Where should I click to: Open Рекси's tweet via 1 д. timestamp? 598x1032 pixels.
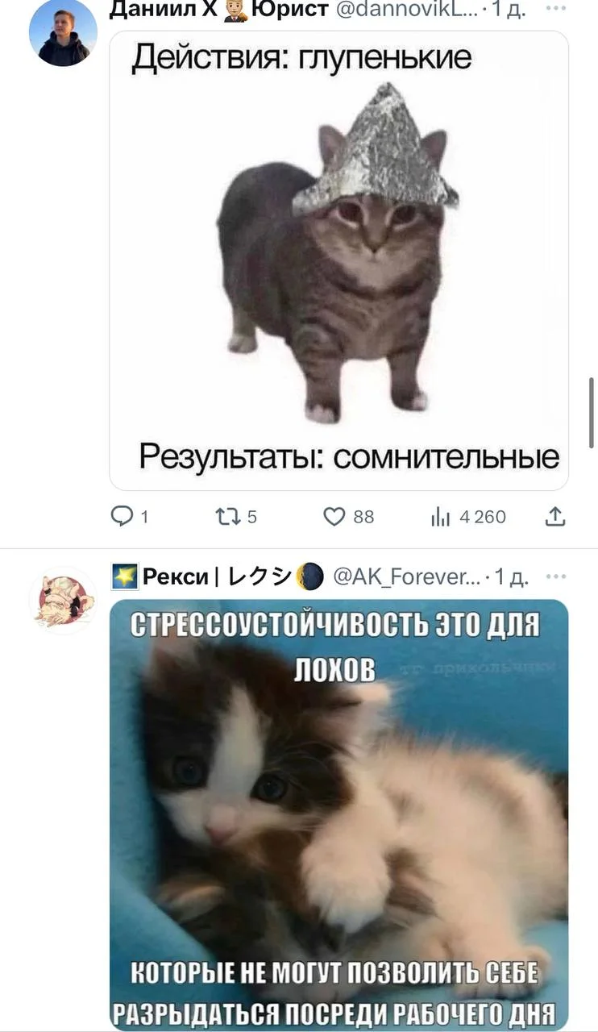[512, 576]
